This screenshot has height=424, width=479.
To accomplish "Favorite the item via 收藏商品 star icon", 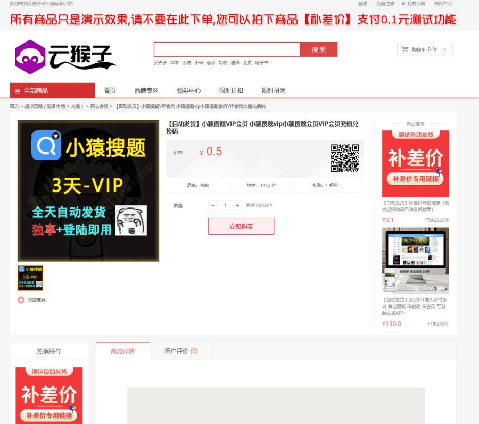I will pos(20,300).
